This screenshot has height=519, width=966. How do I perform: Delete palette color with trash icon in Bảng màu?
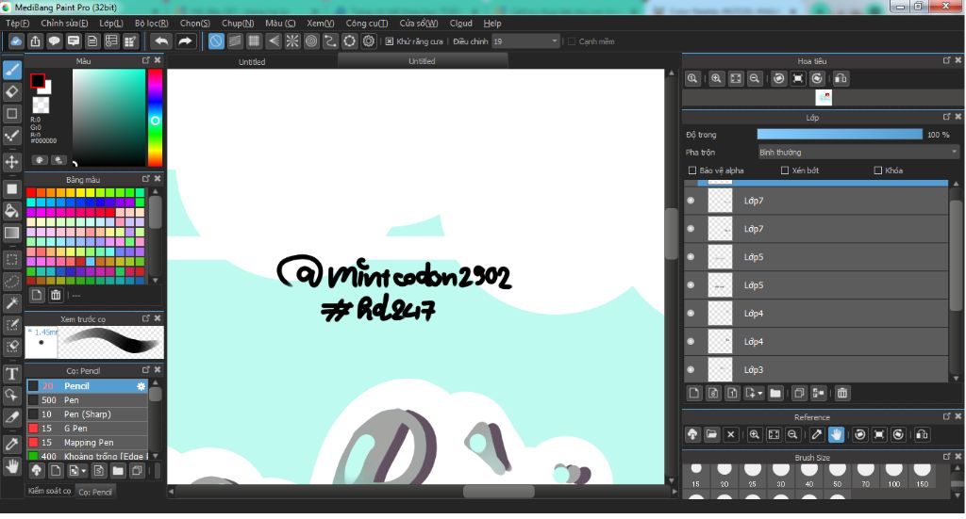pyautogui.click(x=56, y=295)
